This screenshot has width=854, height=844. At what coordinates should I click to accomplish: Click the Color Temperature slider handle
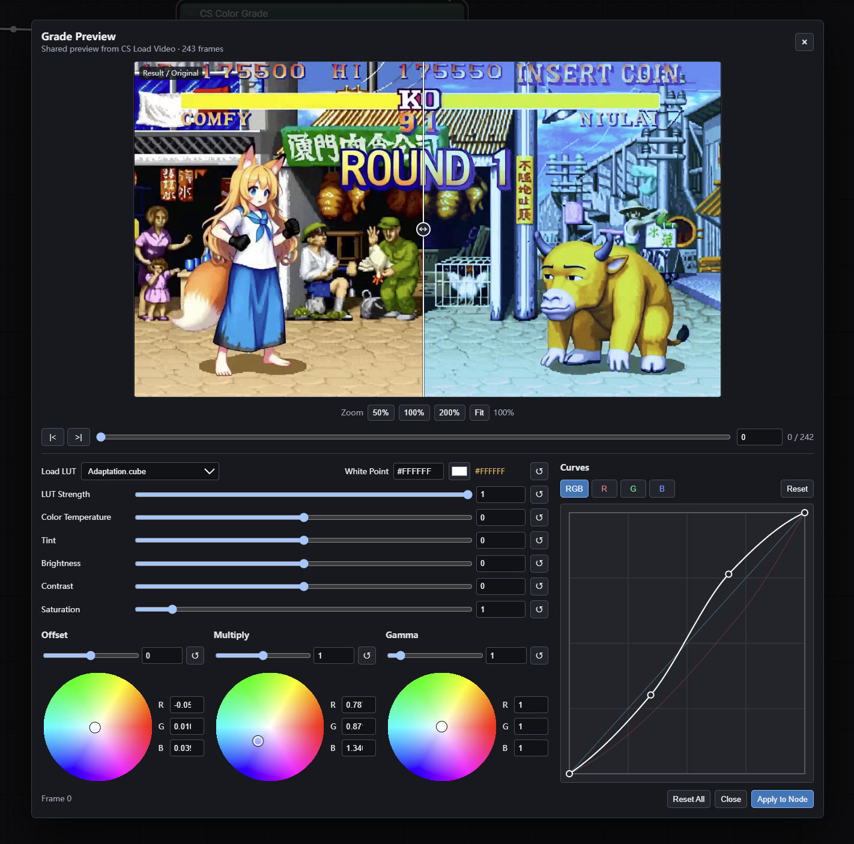(x=304, y=517)
